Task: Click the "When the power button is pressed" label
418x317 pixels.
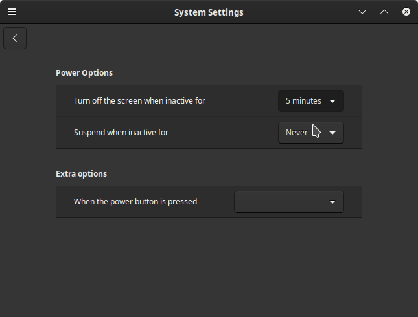Action: tap(135, 202)
